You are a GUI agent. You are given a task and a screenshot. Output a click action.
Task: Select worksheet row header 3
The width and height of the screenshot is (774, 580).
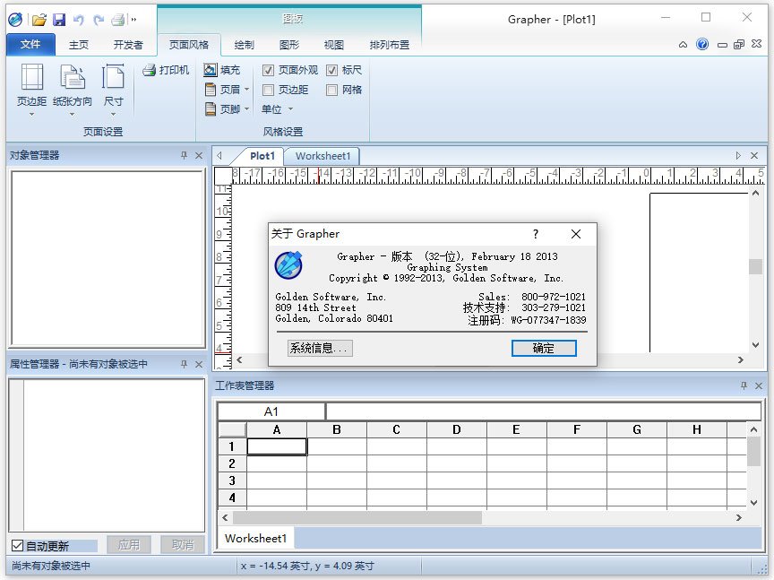pos(232,480)
